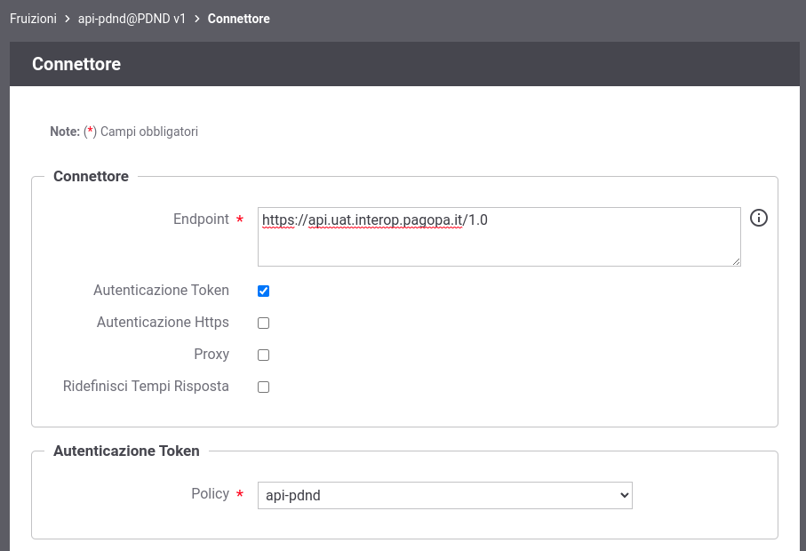Click inside the Endpoint URL text area
The height and width of the screenshot is (551, 806).
tap(499, 237)
